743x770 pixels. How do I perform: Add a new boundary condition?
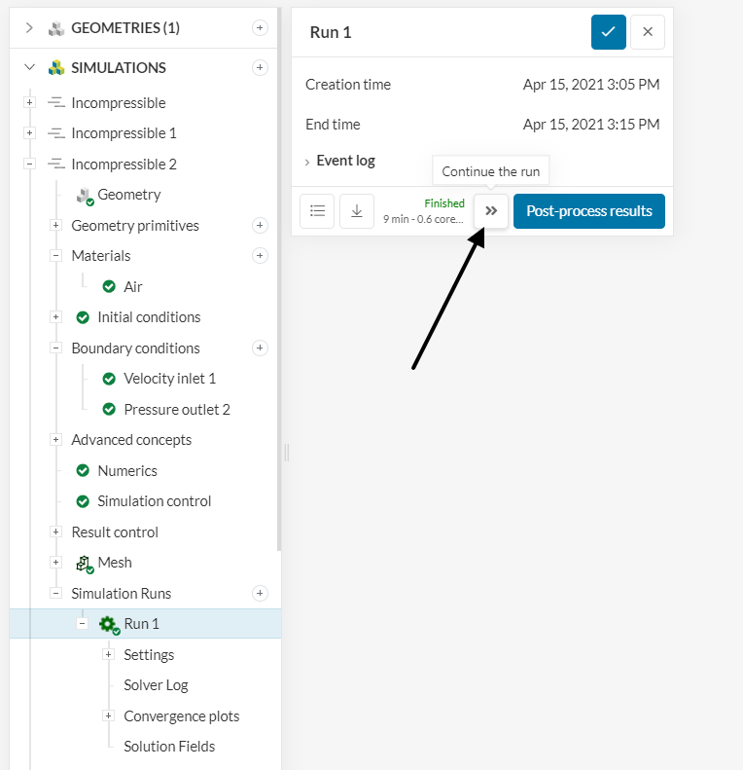tap(260, 348)
